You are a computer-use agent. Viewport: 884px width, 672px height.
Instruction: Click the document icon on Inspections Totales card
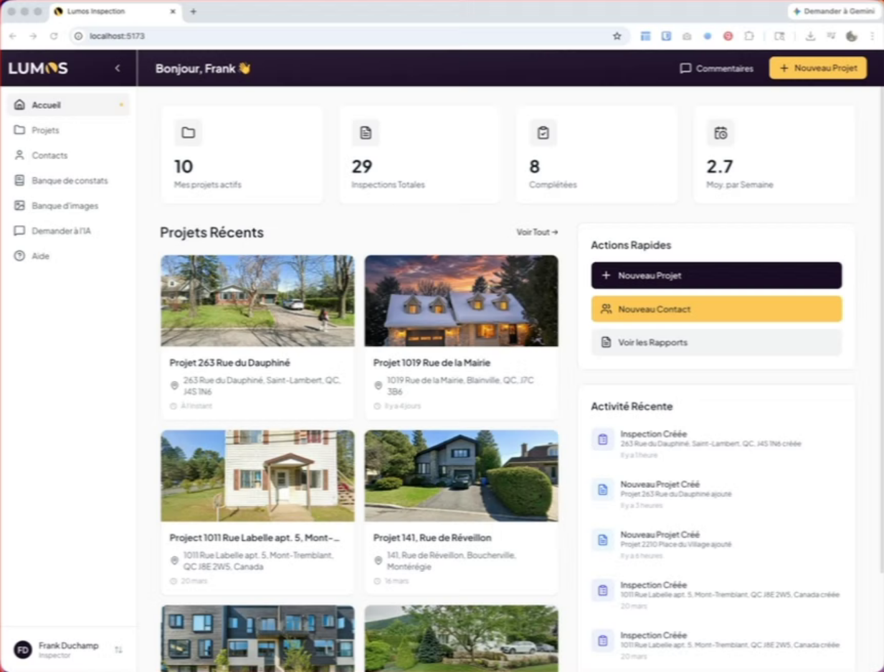366,133
